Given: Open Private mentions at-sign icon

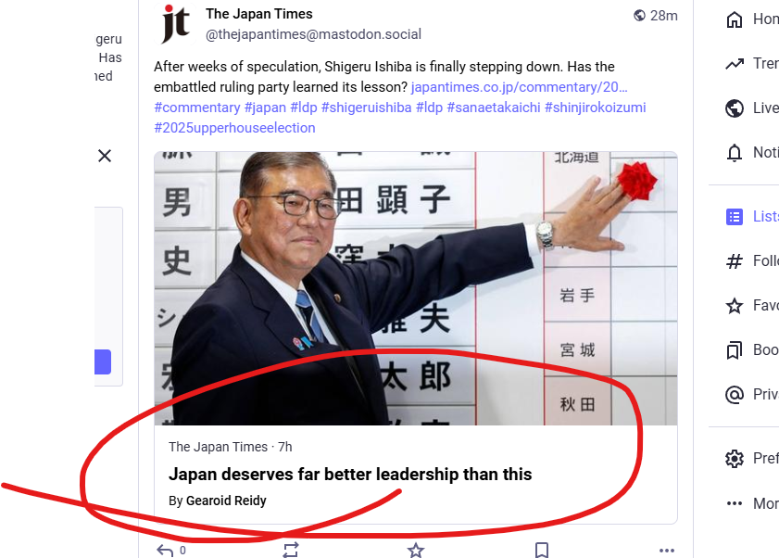Looking at the screenshot, I should 735,394.
